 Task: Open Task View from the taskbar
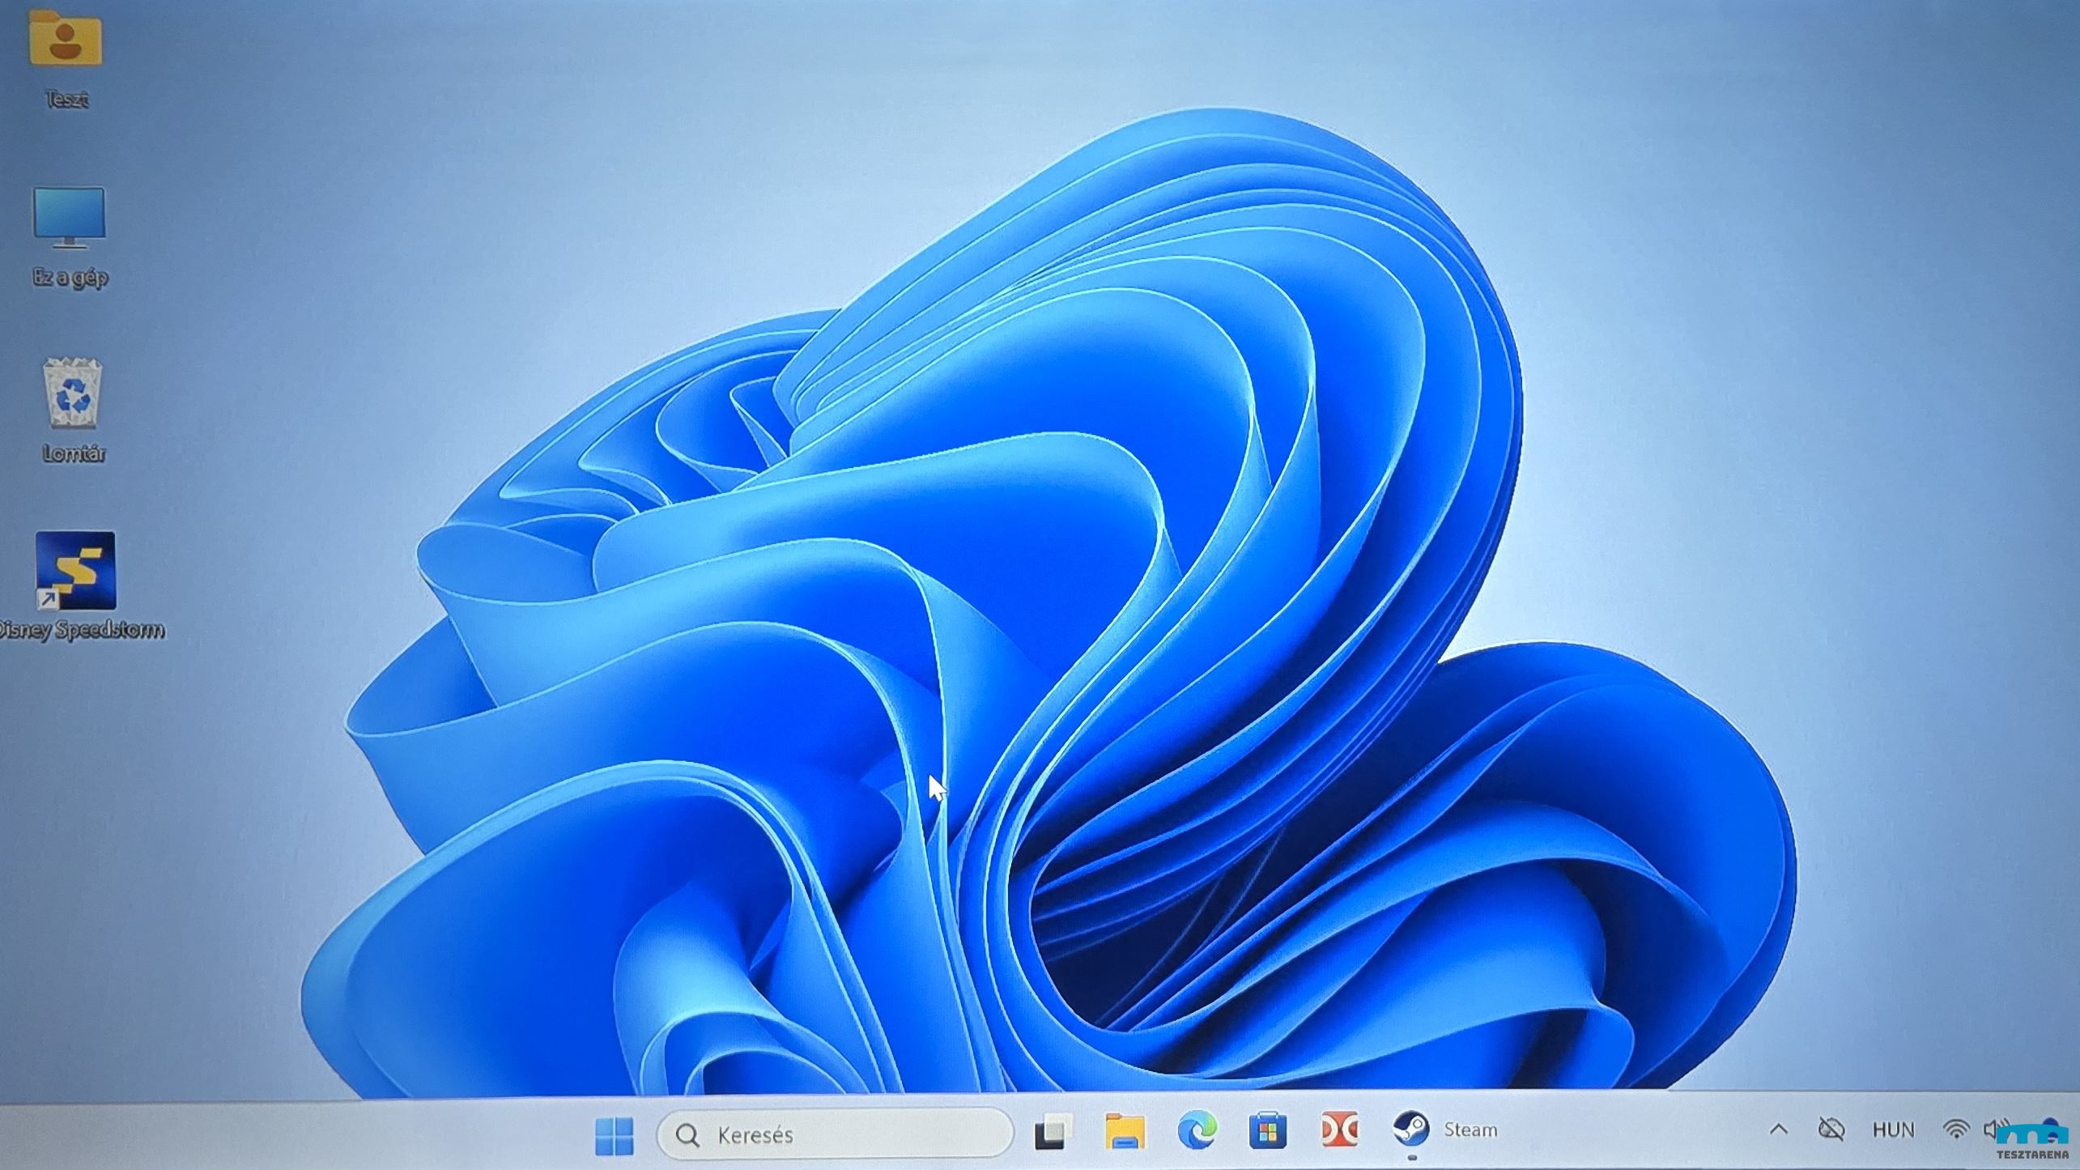pyautogui.click(x=1053, y=1131)
